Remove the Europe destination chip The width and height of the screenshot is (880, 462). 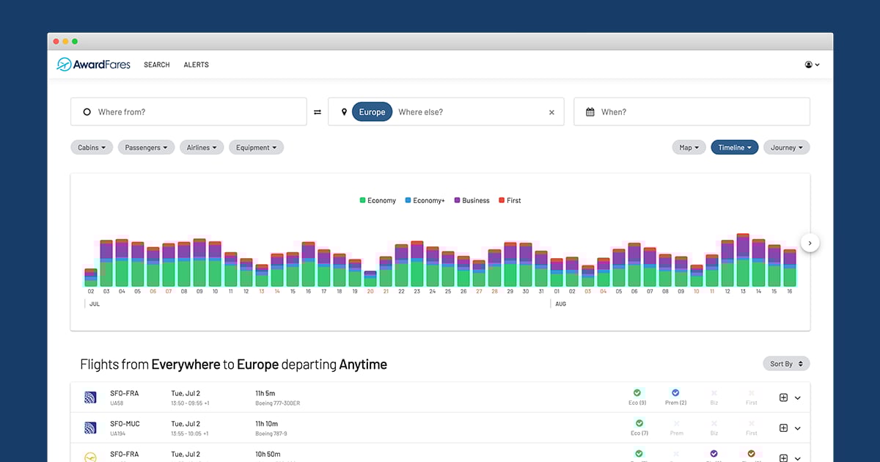click(372, 112)
